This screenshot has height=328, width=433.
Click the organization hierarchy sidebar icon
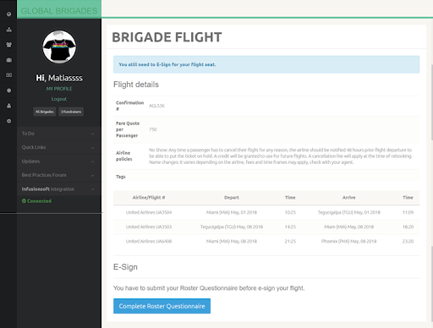9,30
